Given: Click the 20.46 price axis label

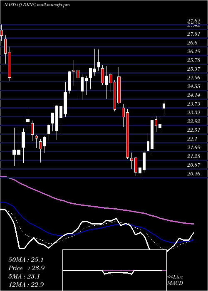Looking at the screenshot, I should pyautogui.click(x=194, y=174).
